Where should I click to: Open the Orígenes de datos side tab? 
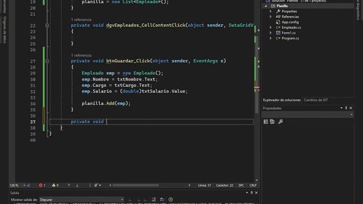(x=5, y=29)
